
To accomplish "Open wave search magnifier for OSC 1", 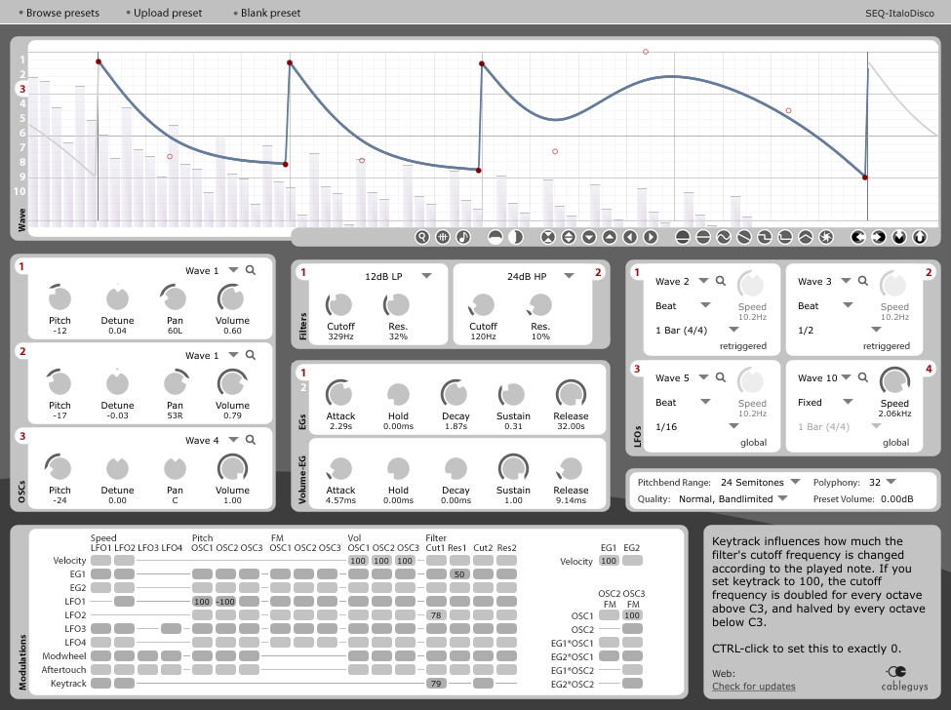I will click(x=251, y=270).
